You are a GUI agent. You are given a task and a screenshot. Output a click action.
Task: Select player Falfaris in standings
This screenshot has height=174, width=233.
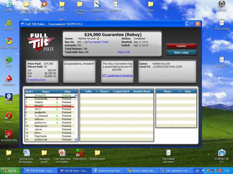[50, 102]
